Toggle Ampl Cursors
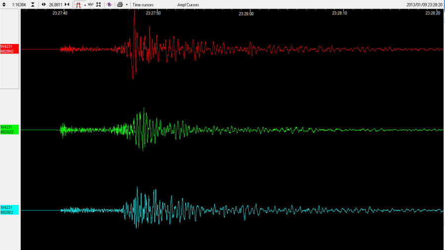This screenshot has width=445, height=250. (x=188, y=4)
